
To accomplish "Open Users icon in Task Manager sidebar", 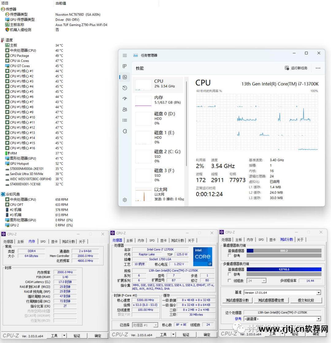I will tap(125, 109).
